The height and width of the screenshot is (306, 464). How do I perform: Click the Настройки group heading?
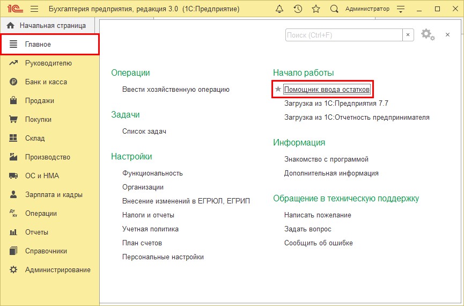[x=131, y=156]
